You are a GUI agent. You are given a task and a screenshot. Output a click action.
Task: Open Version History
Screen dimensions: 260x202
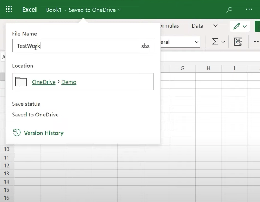point(44,133)
